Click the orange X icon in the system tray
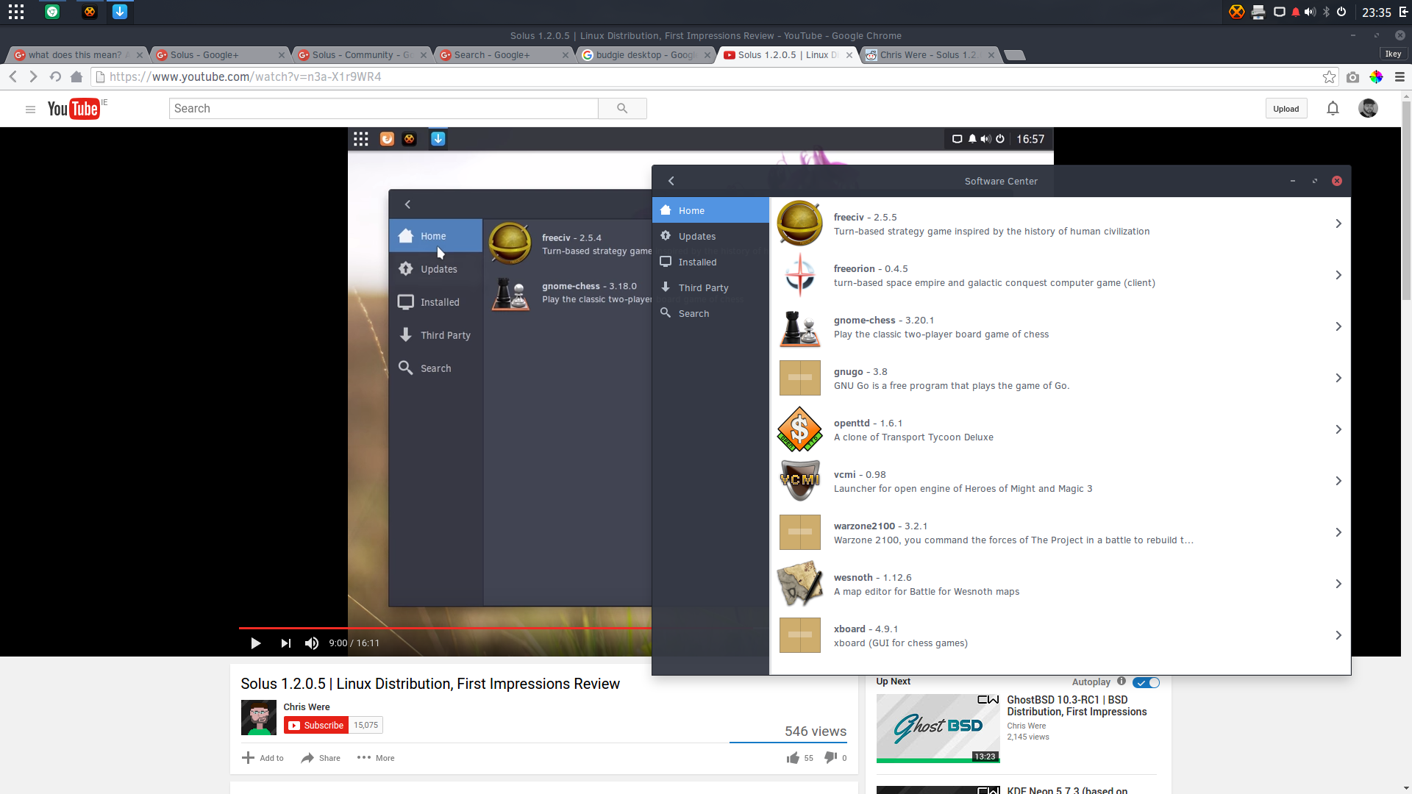This screenshot has width=1412, height=794. [x=1237, y=12]
